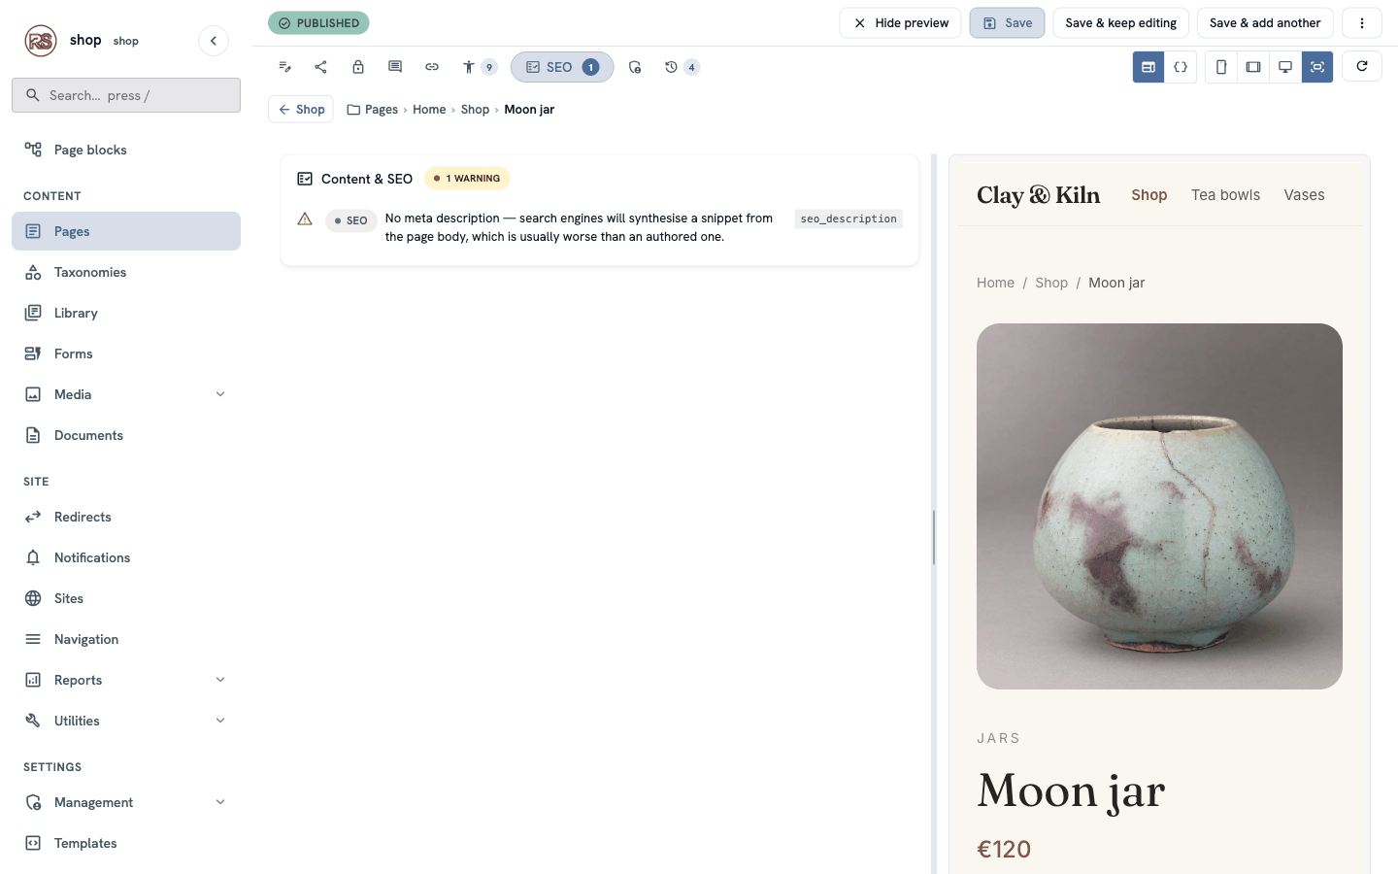Click the Tea bowls link in preview
The height and width of the screenshot is (874, 1398).
click(1225, 195)
